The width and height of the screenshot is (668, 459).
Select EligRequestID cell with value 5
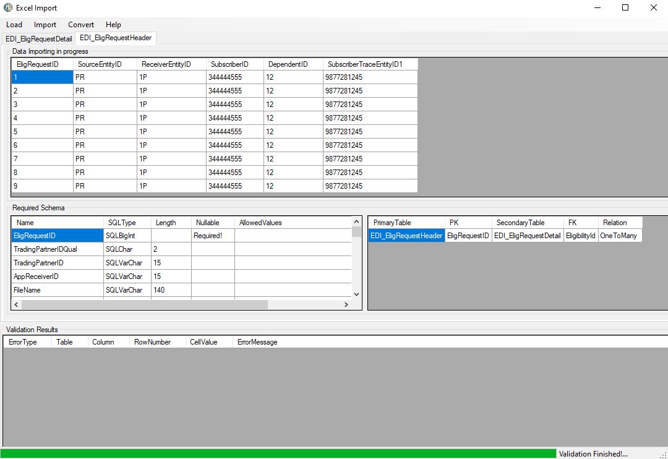[42, 132]
